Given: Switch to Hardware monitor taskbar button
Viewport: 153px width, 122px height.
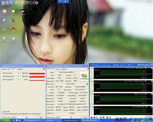Looking at the screenshot, I should point(72,120).
